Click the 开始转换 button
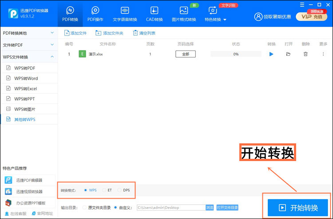This screenshot has width=333, height=219. tap(297, 207)
